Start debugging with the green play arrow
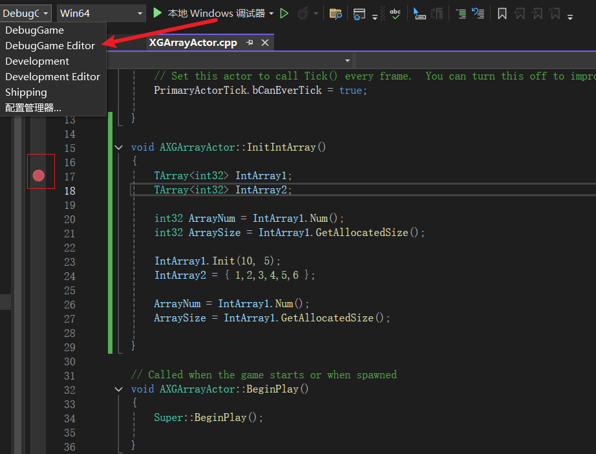This screenshot has width=596, height=454. [157, 13]
